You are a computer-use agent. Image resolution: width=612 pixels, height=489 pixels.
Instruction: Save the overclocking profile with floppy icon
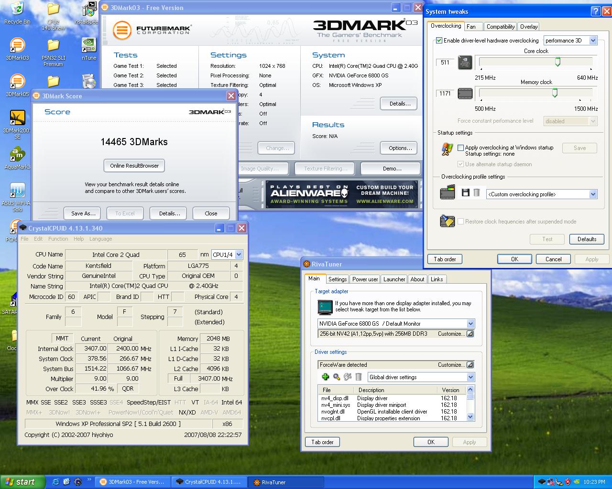click(x=465, y=193)
